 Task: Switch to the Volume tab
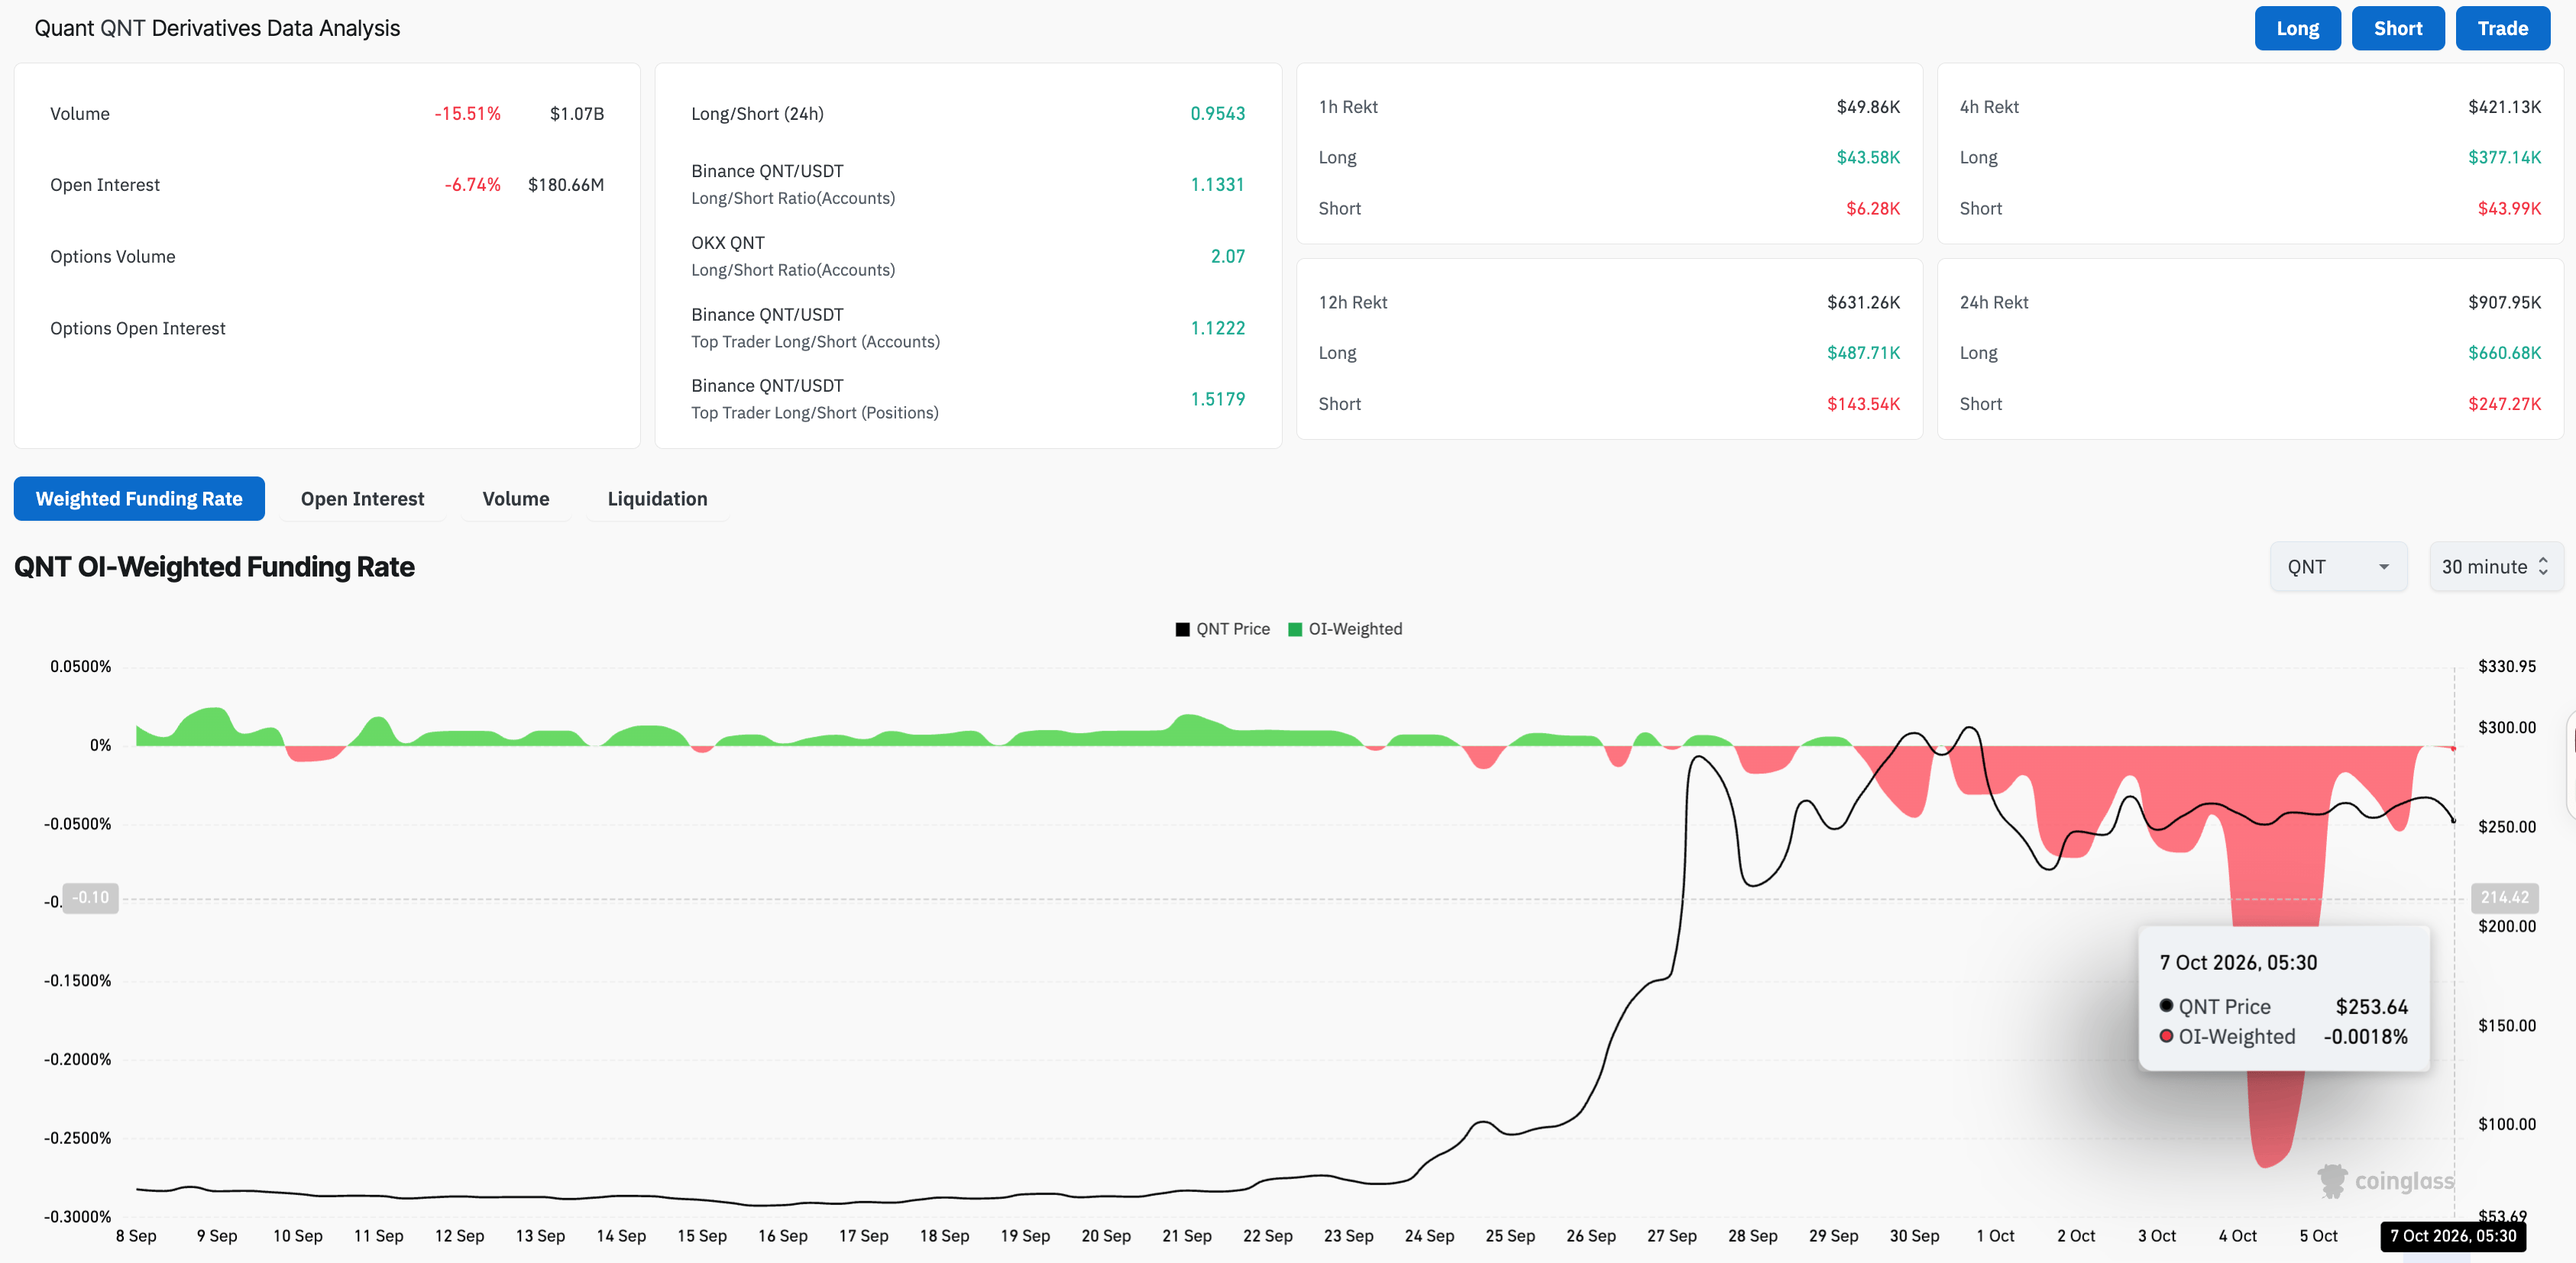point(516,499)
